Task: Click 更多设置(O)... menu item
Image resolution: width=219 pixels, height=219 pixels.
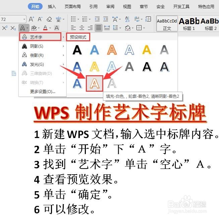Action: click(x=43, y=92)
